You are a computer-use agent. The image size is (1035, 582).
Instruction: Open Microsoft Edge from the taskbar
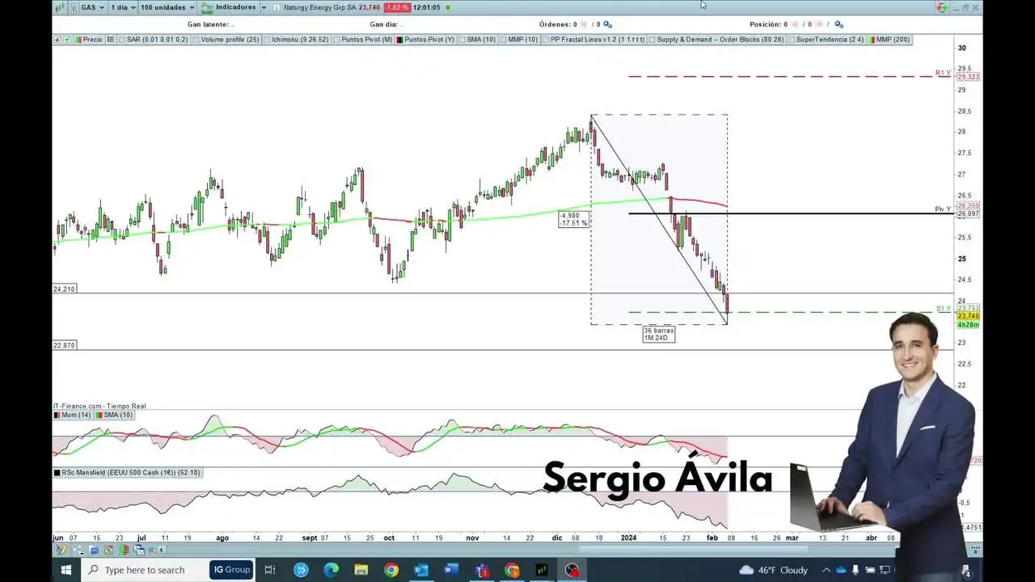click(331, 570)
